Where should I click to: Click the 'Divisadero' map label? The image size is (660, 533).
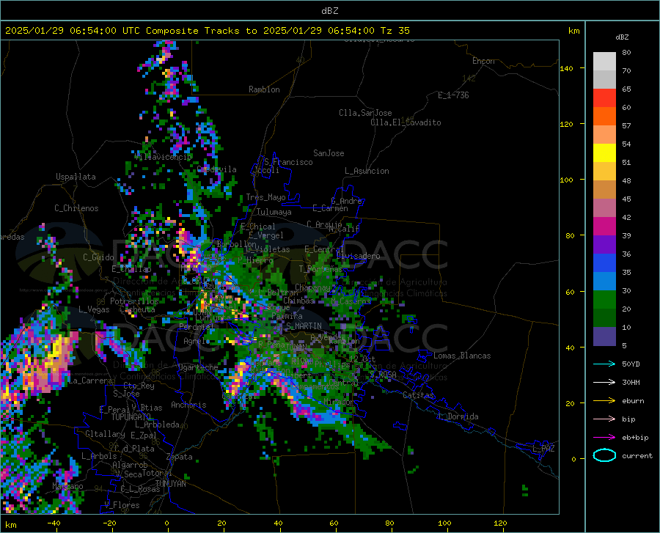coord(358,256)
